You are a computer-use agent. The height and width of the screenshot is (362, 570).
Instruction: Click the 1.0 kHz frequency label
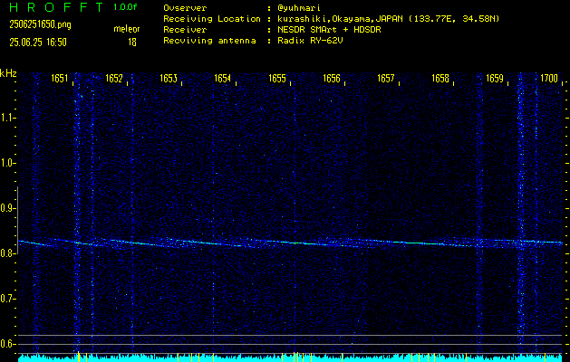[7, 163]
